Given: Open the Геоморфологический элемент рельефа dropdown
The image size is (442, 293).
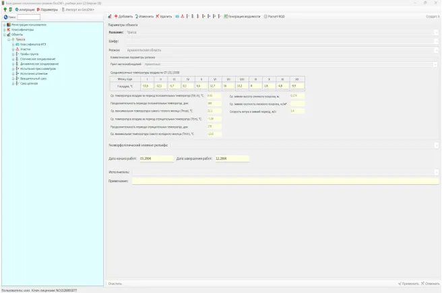Looking at the screenshot, I should (x=437, y=144).
